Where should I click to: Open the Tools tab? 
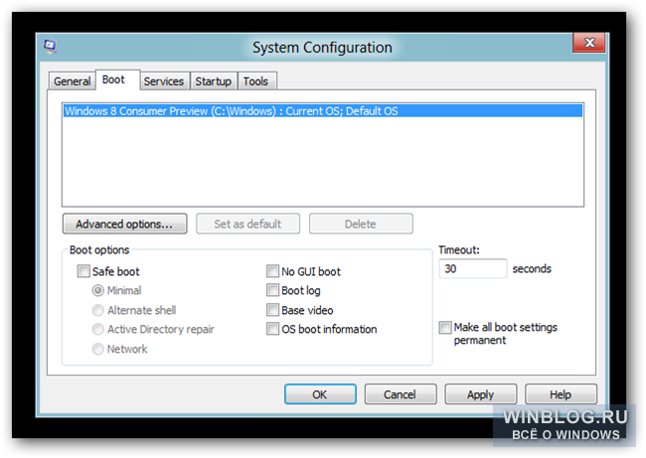tap(255, 81)
